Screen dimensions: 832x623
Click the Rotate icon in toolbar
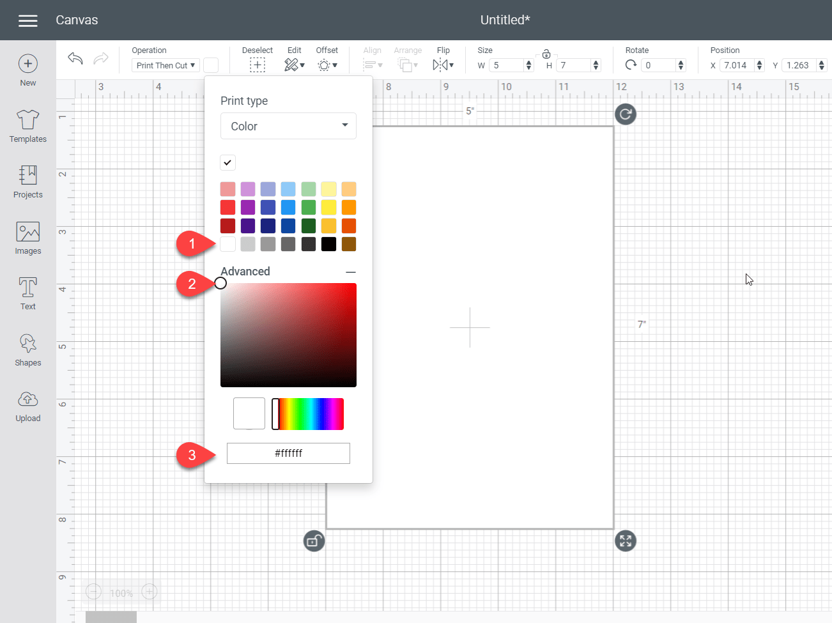[x=631, y=65]
